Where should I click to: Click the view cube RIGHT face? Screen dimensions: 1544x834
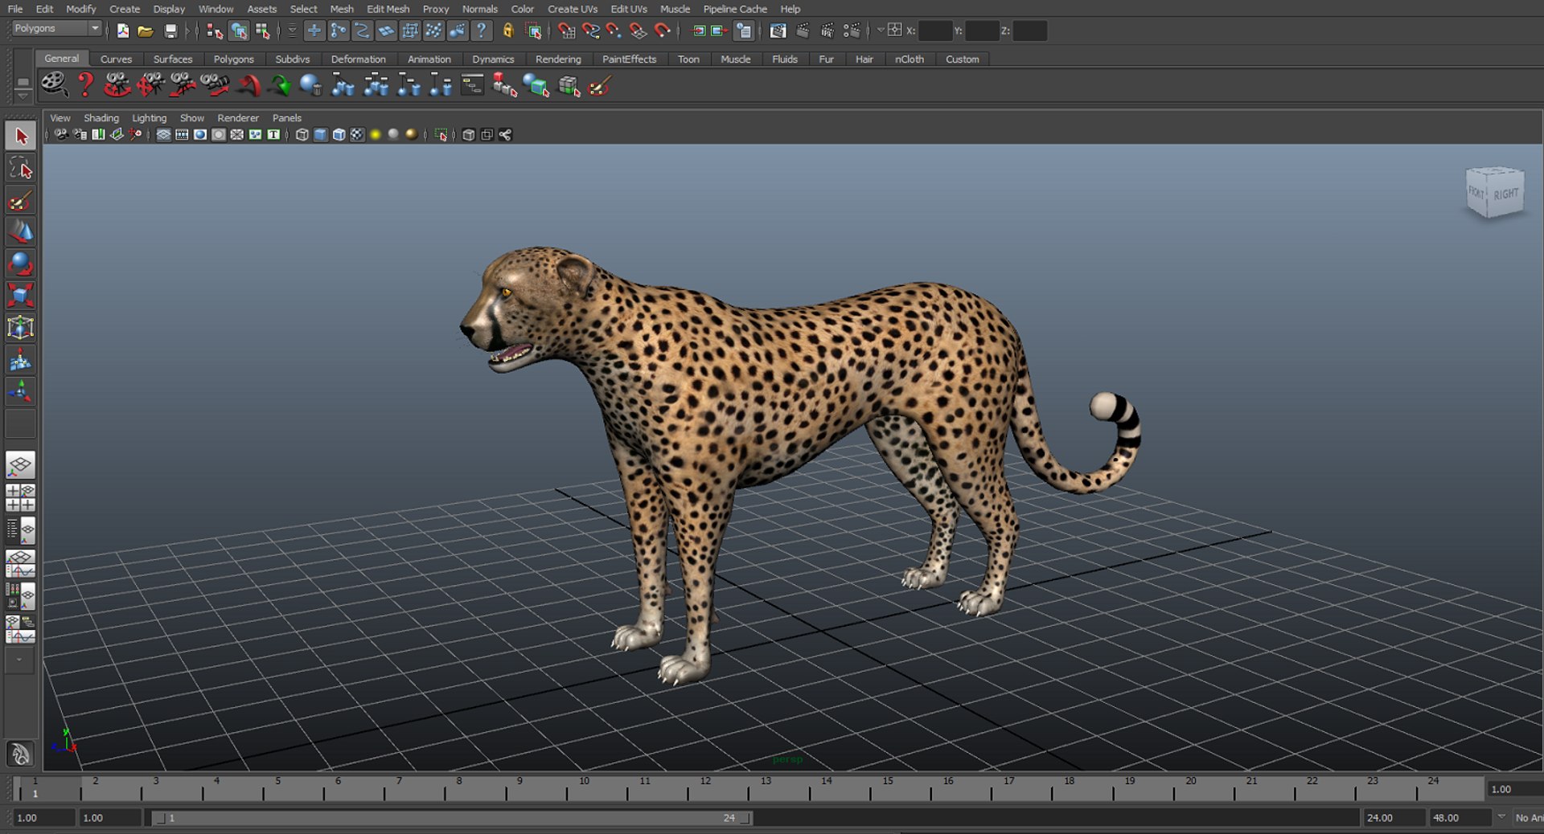click(1506, 194)
